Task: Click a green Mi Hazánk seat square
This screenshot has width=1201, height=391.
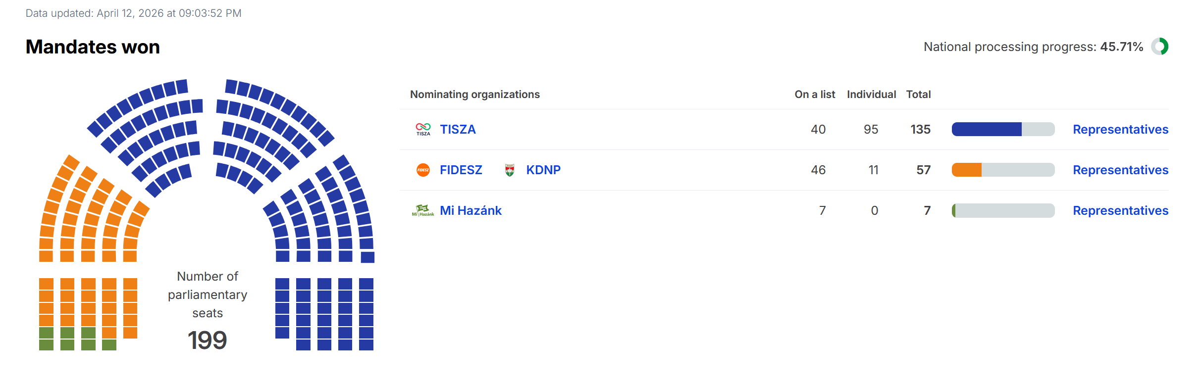Action: coord(46,333)
